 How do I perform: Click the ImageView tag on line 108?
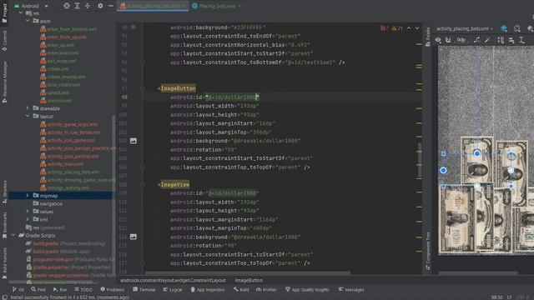click(x=174, y=184)
